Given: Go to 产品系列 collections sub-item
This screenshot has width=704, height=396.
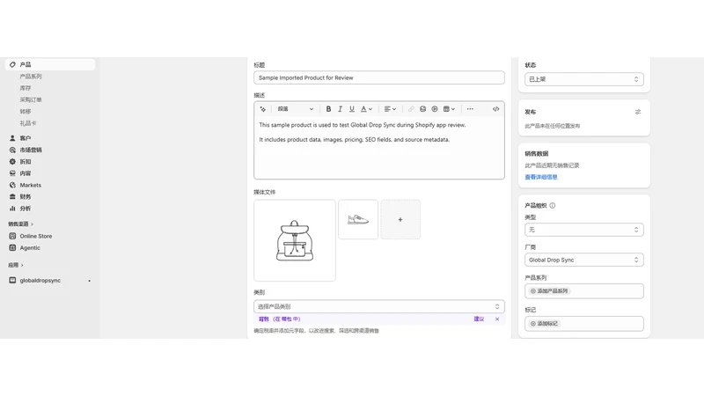Looking at the screenshot, I should tap(31, 77).
